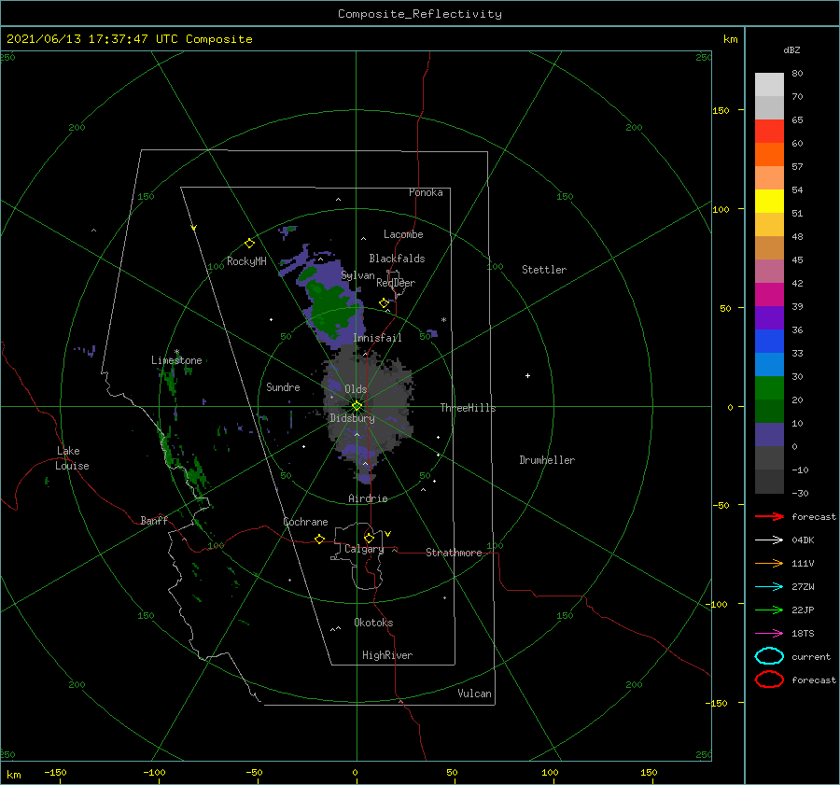
Task: Click the Lacombe city label
Action: (x=403, y=234)
